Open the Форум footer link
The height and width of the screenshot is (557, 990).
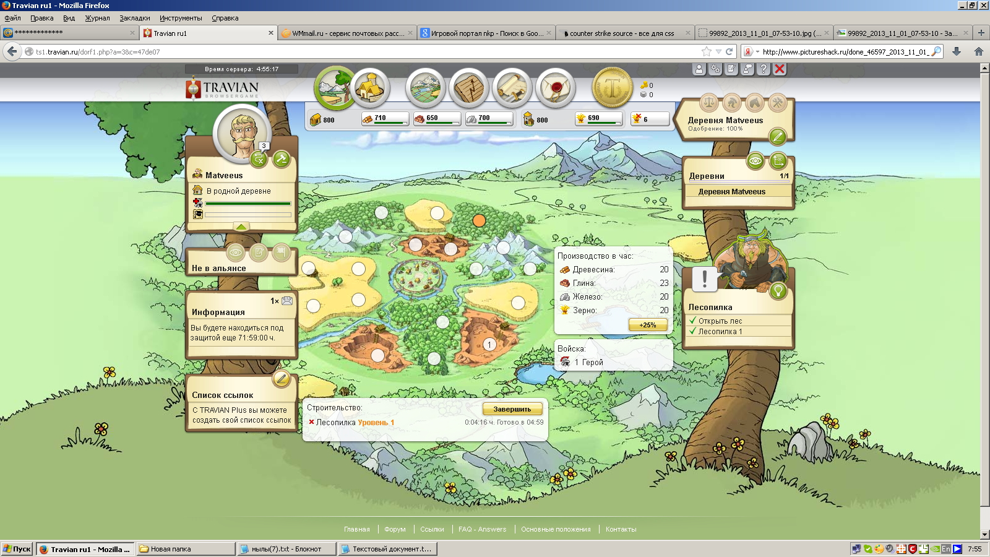tap(395, 529)
